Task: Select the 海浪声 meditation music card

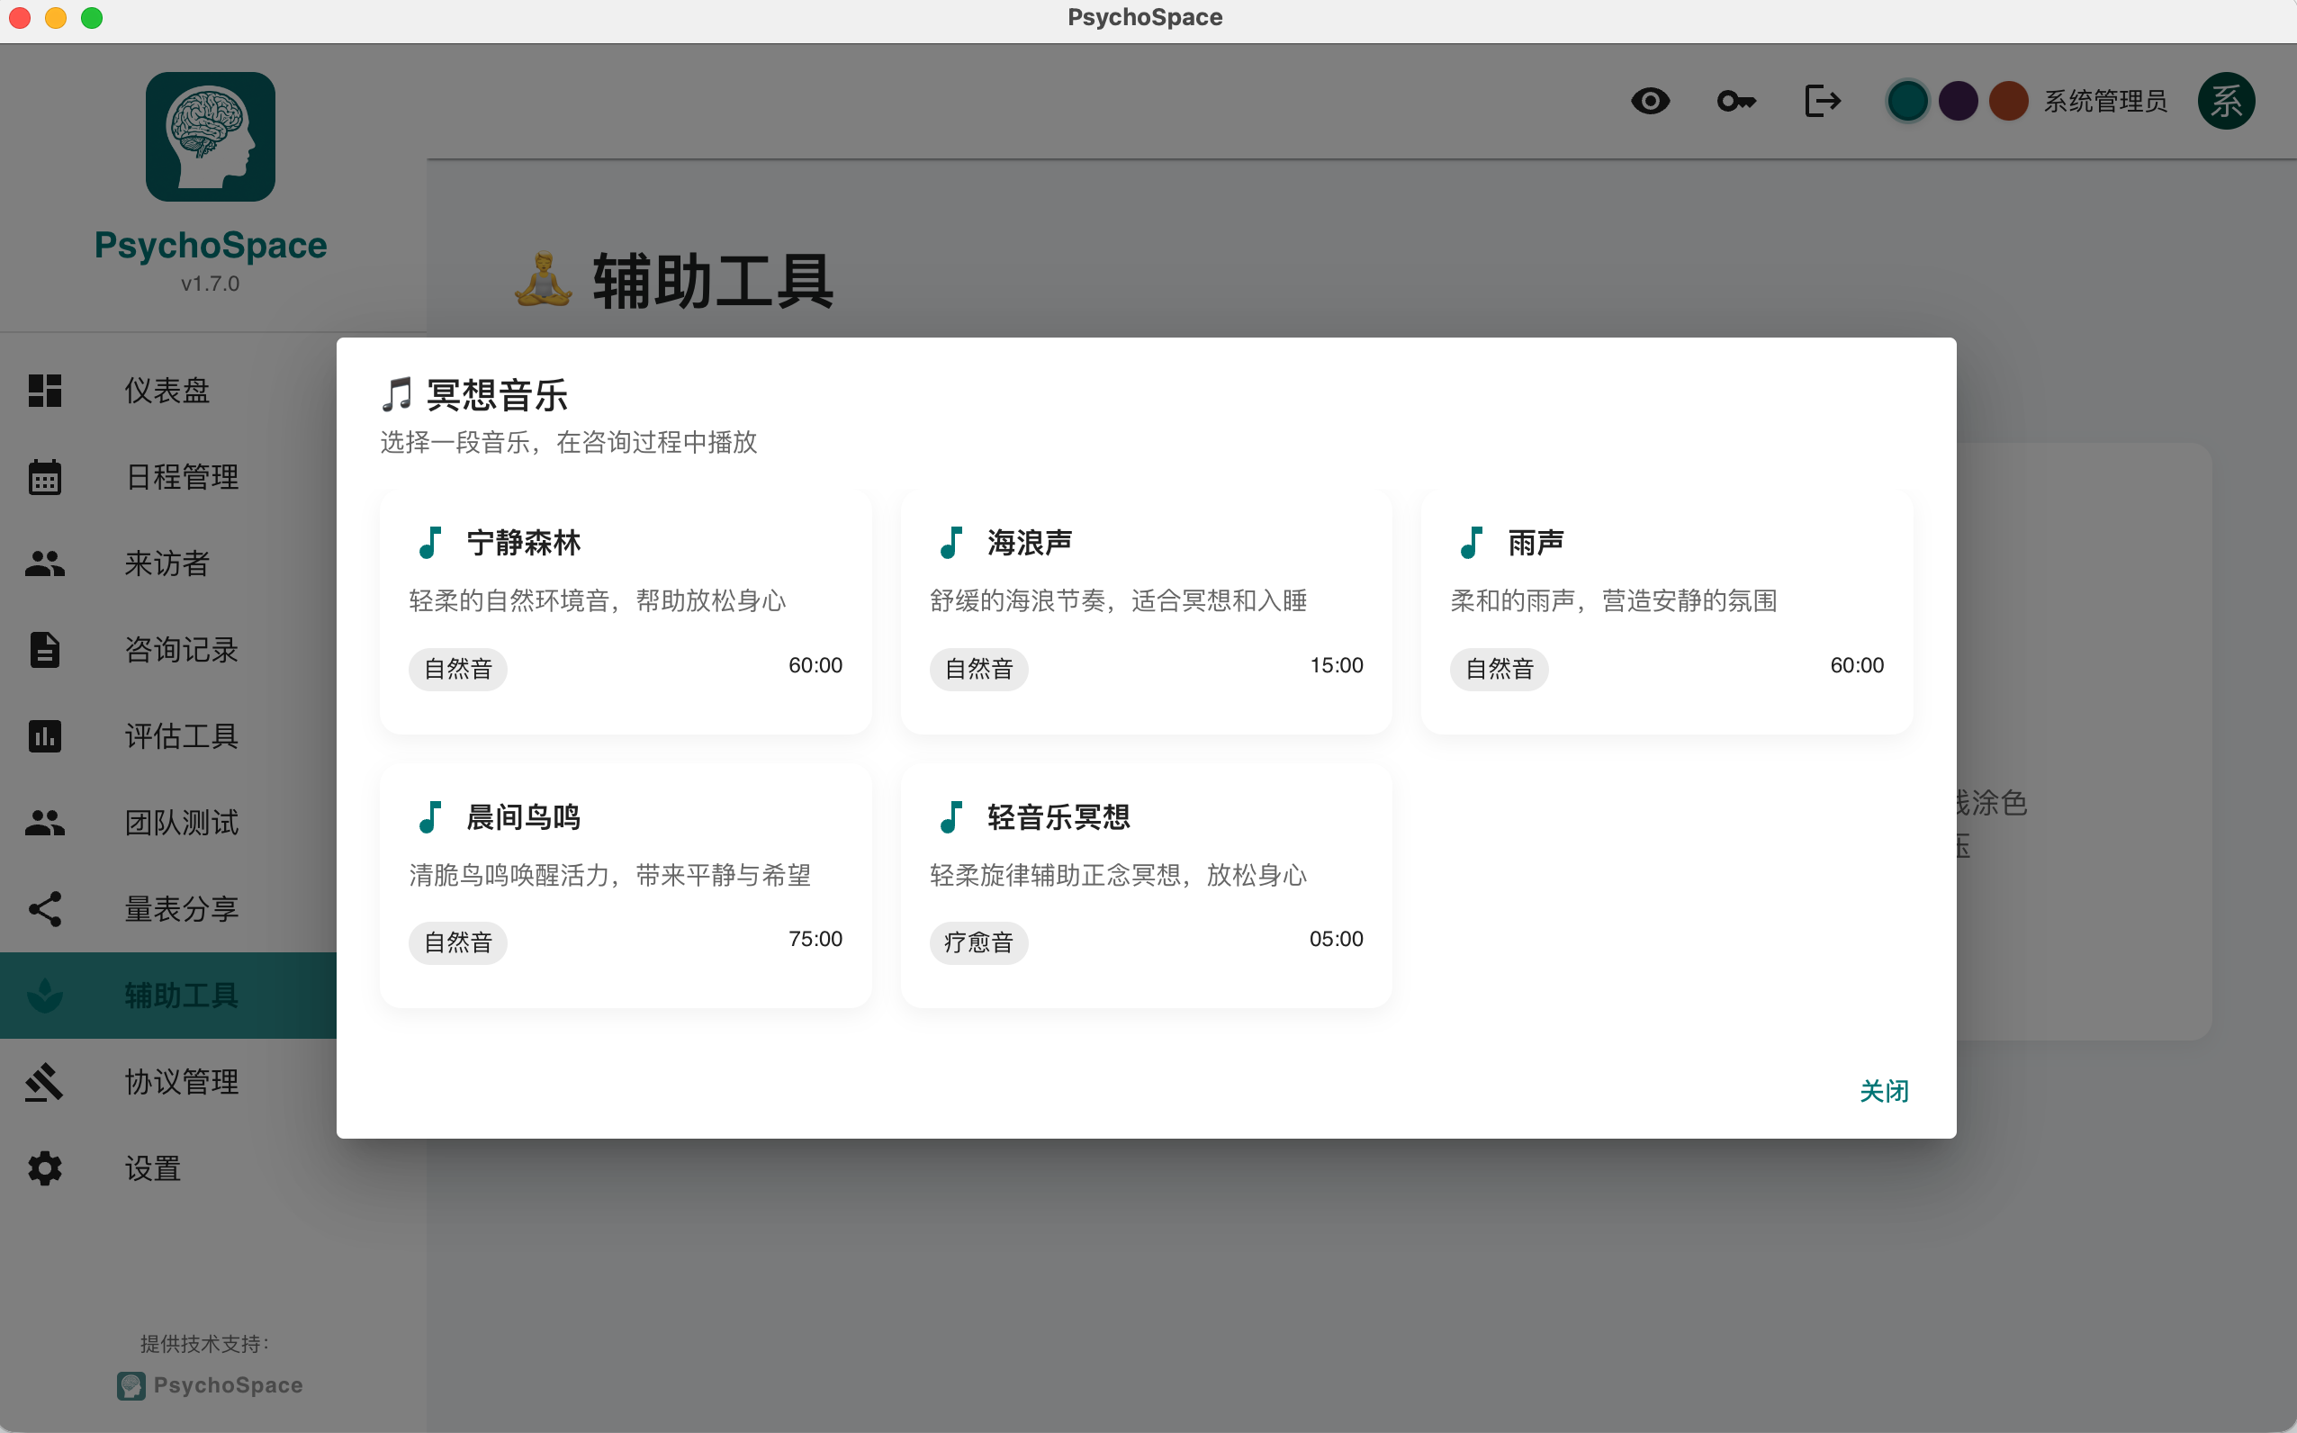Action: [1146, 612]
